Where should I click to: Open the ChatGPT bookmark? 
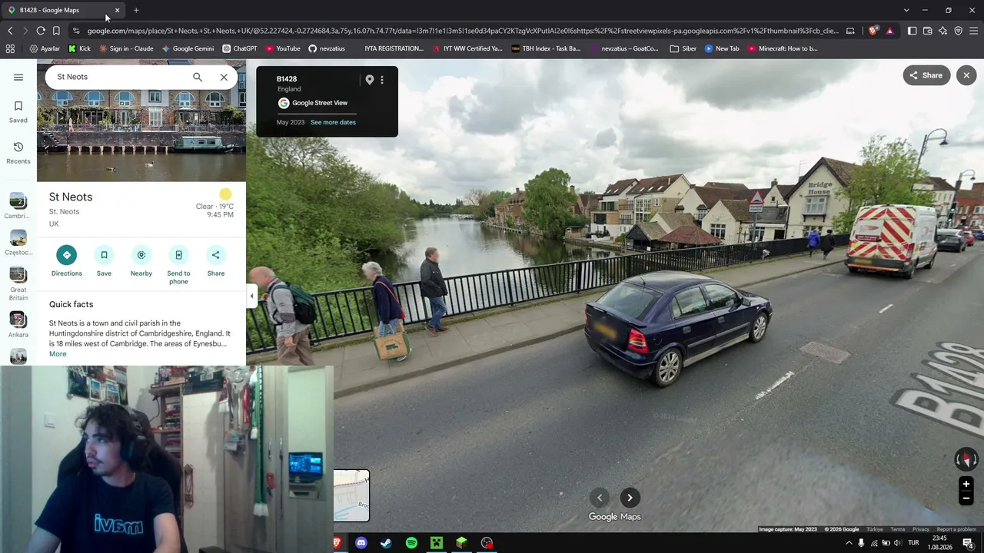(240, 48)
